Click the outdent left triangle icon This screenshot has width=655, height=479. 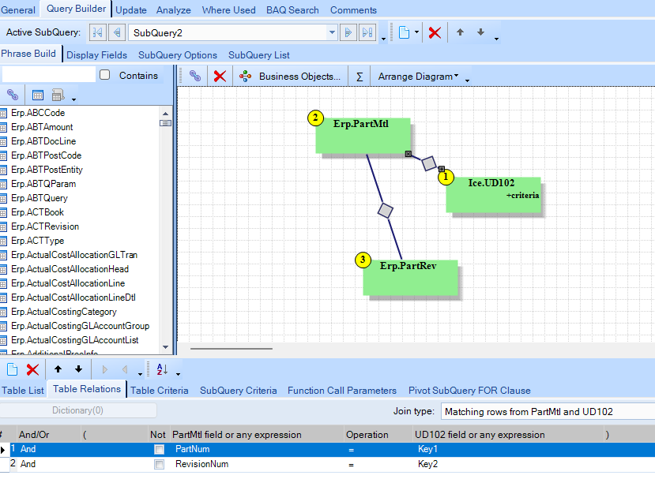(x=125, y=369)
